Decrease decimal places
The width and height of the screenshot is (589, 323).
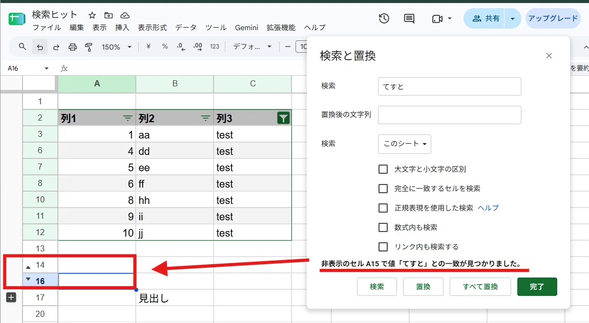(181, 47)
